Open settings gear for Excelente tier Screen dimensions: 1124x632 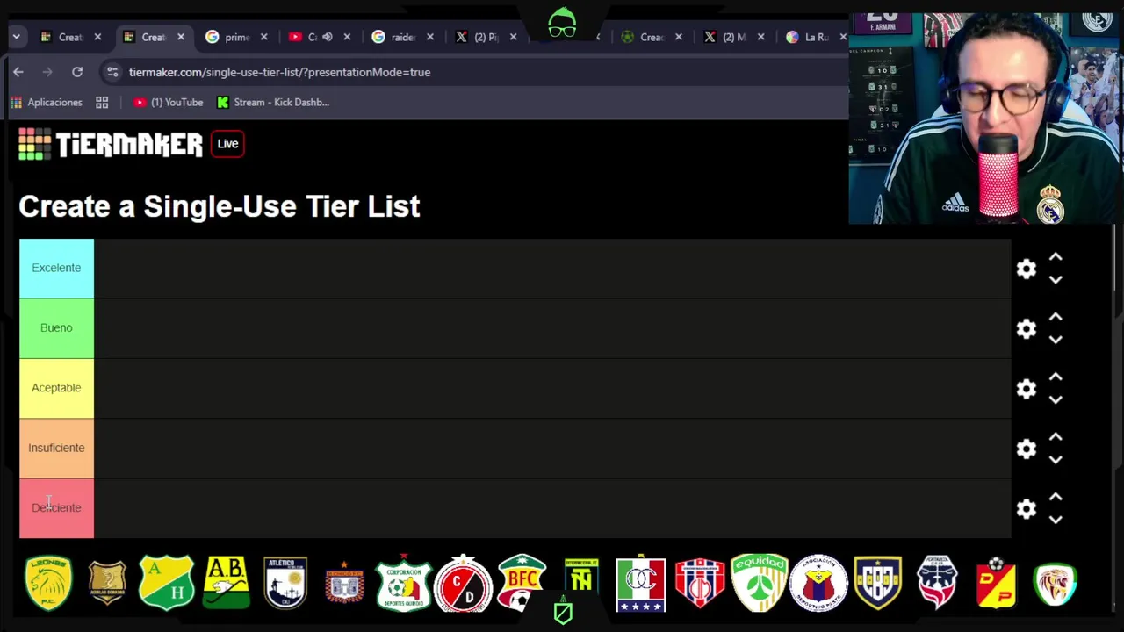(x=1027, y=269)
